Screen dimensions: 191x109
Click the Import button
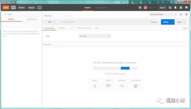[x=31, y=7]
